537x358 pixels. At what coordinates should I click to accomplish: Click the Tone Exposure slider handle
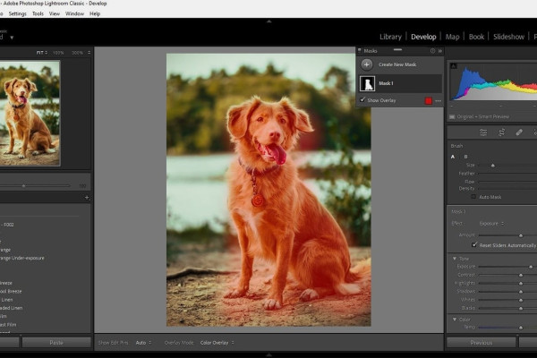[x=531, y=267]
